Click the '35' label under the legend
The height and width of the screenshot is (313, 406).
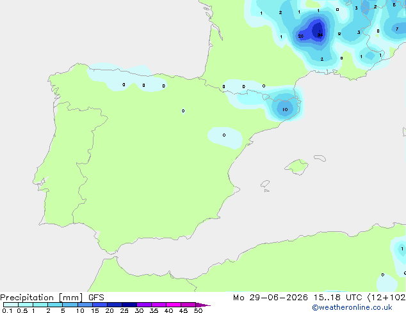tap(154, 310)
